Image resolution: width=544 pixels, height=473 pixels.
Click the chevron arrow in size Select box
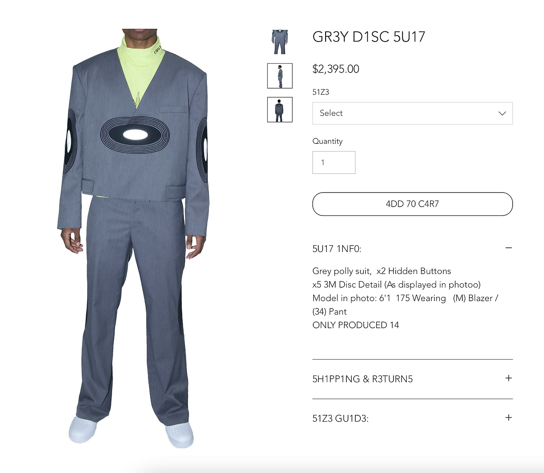click(x=502, y=113)
